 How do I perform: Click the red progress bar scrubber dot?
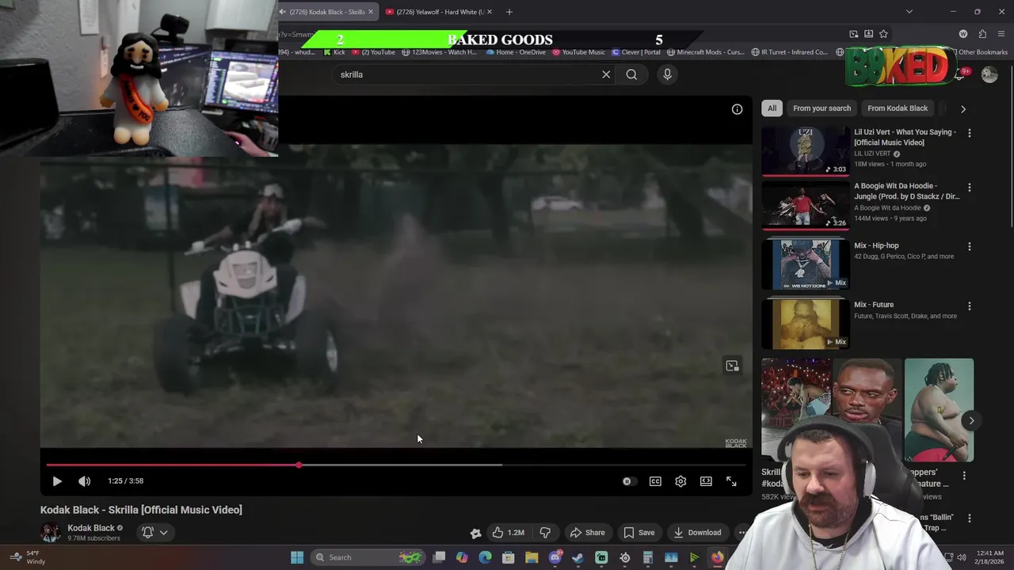pos(299,465)
